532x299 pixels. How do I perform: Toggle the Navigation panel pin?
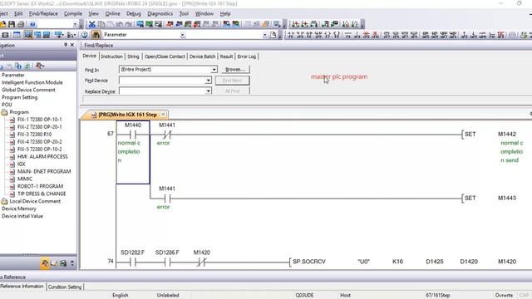click(x=66, y=45)
